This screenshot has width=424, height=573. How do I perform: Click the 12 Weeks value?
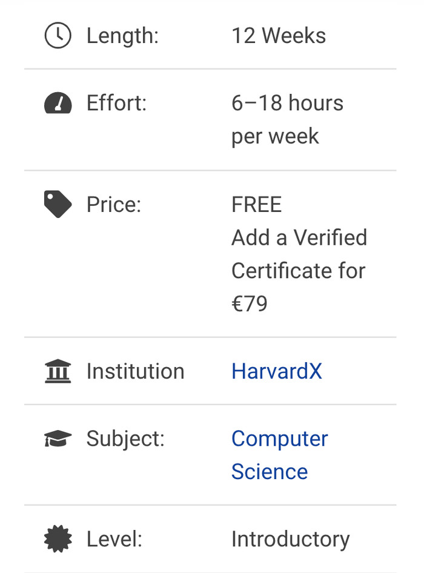[279, 36]
